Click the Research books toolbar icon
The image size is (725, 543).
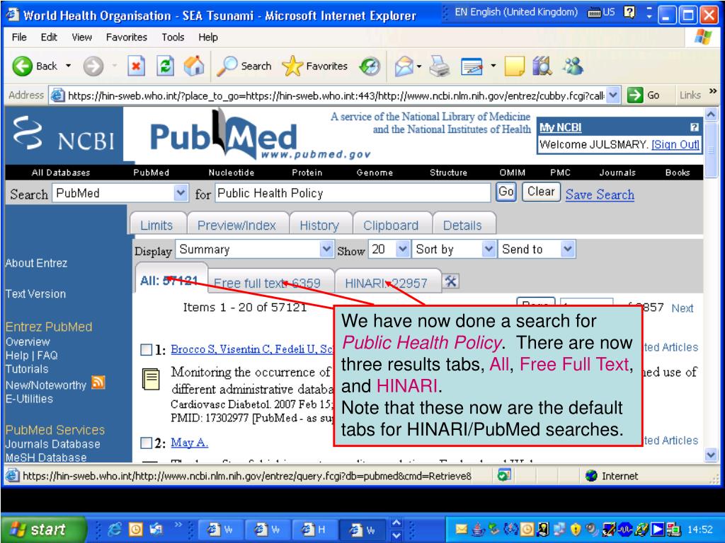pos(542,66)
